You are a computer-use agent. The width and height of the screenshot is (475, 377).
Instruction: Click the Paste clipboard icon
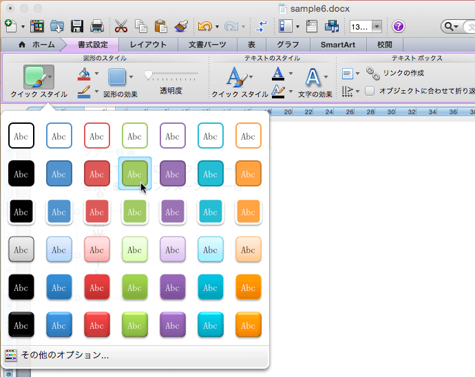click(x=161, y=26)
